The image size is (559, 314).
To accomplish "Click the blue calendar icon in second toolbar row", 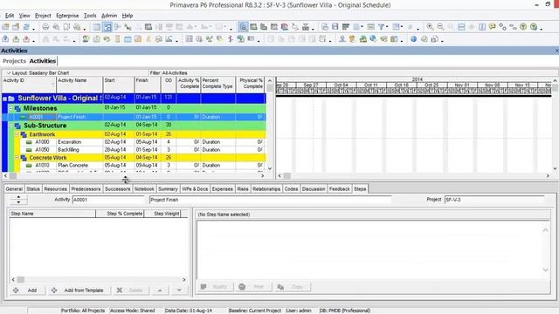I will tap(128, 38).
